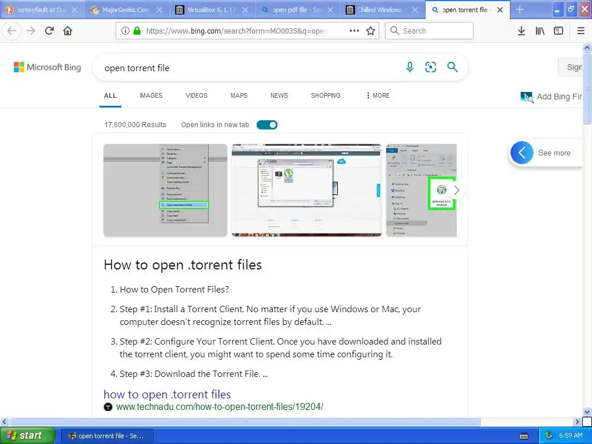Show site information icon in address bar
The width and height of the screenshot is (592, 444).
tap(125, 31)
